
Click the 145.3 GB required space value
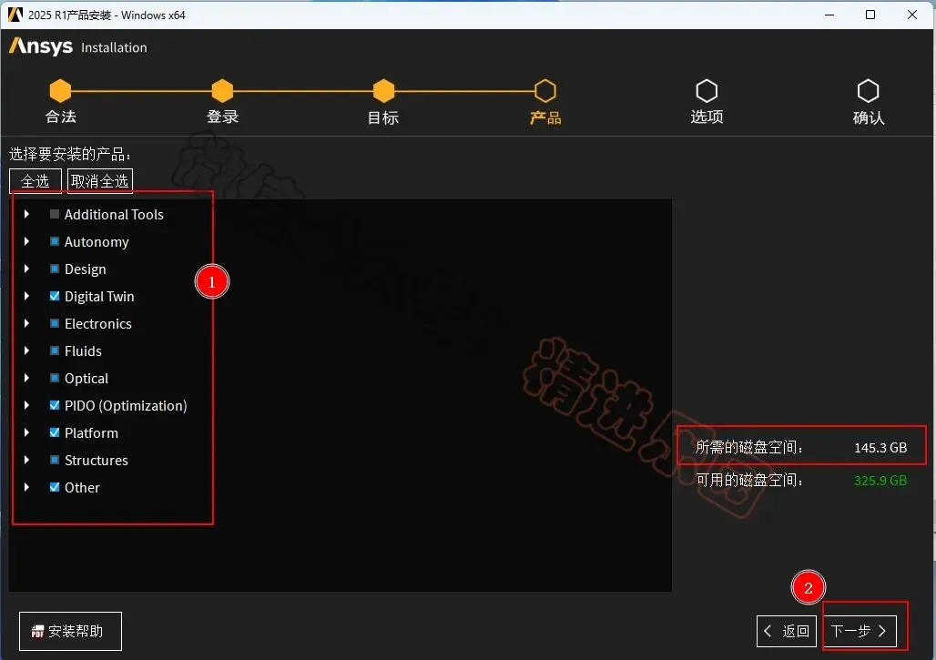(x=880, y=448)
